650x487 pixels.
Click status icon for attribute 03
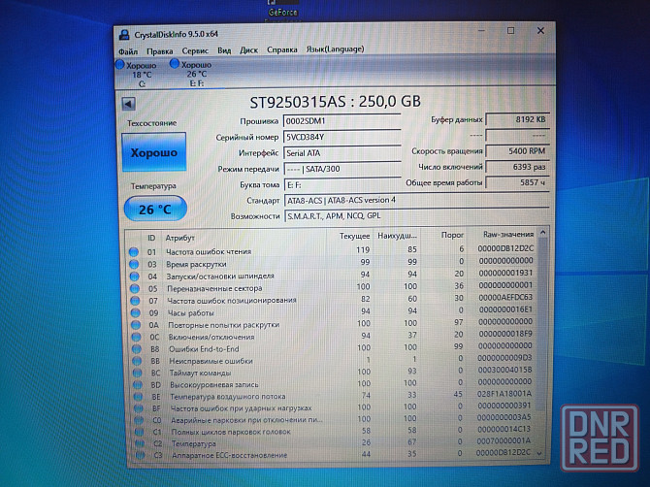[x=134, y=264]
